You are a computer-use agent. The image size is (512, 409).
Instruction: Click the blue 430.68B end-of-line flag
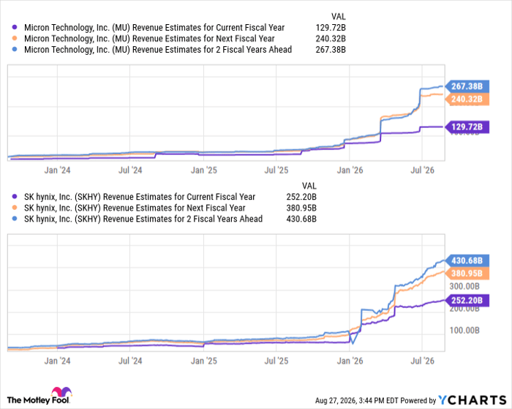[467, 260]
